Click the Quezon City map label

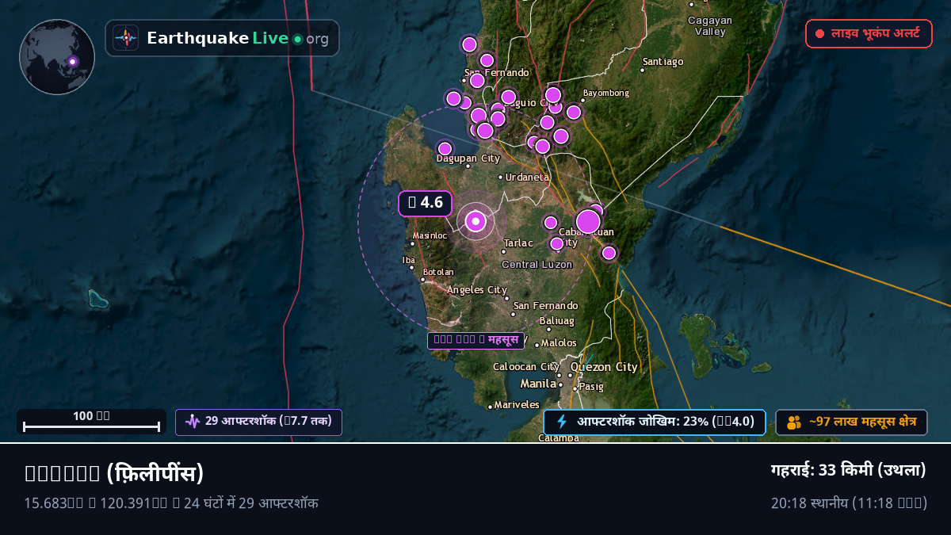pyautogui.click(x=604, y=367)
